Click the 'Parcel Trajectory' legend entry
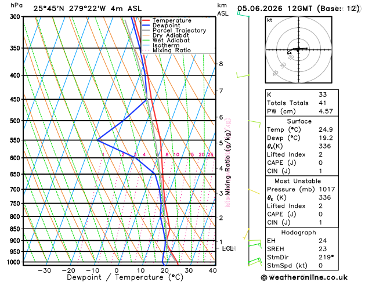 coord(179,31)
